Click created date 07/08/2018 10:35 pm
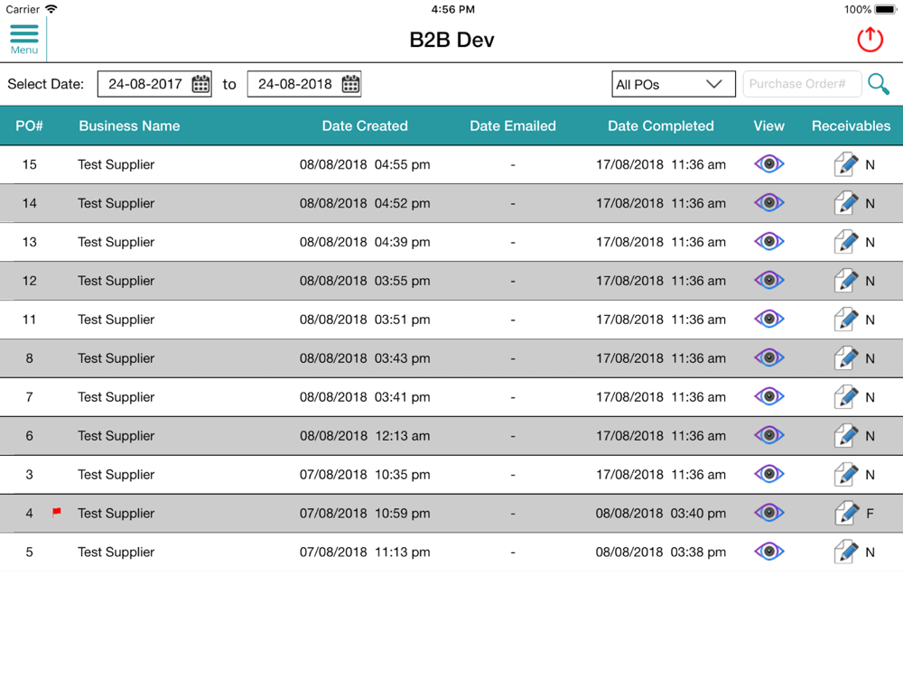Image resolution: width=903 pixels, height=677 pixels. tap(365, 475)
